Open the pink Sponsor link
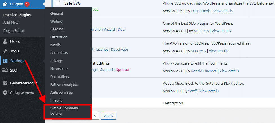Viewport: 275px width, 123px height. coord(123,70)
